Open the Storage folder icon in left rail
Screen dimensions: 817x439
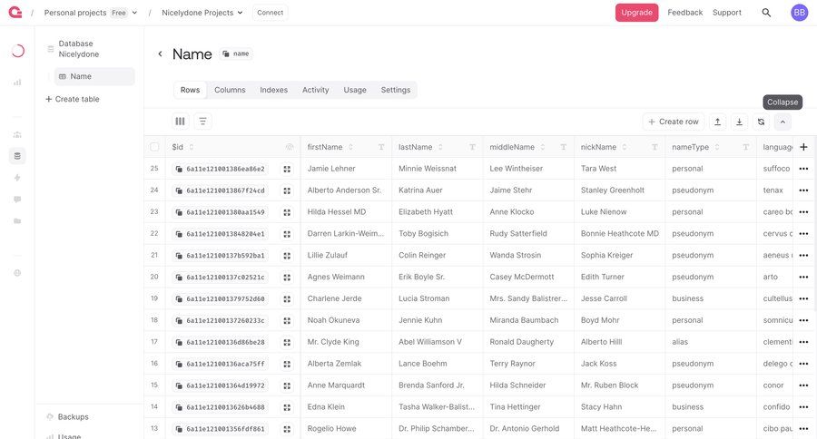[x=17, y=220]
